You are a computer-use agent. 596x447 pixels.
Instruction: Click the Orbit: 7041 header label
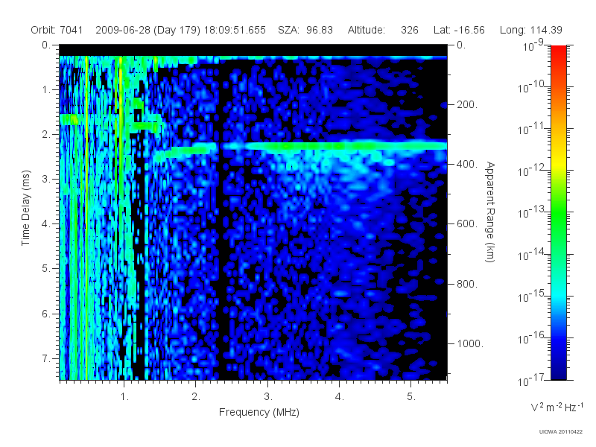coord(57,30)
